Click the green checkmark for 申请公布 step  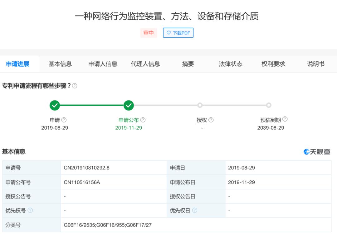pos(129,105)
